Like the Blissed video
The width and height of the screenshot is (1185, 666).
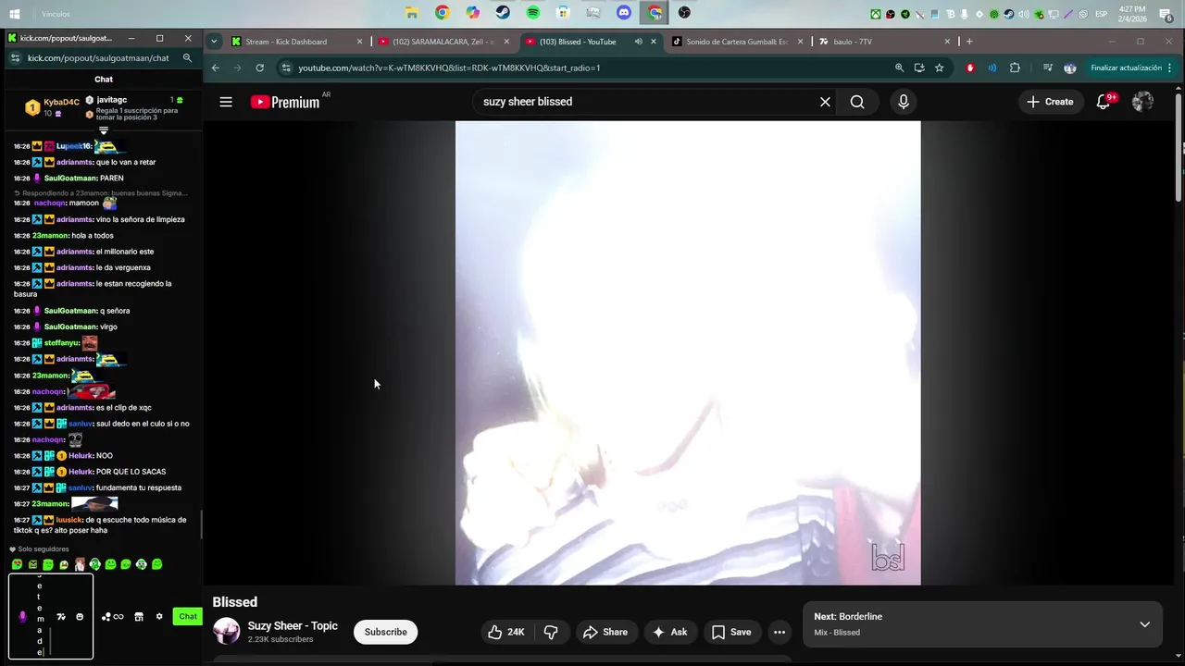(x=506, y=632)
